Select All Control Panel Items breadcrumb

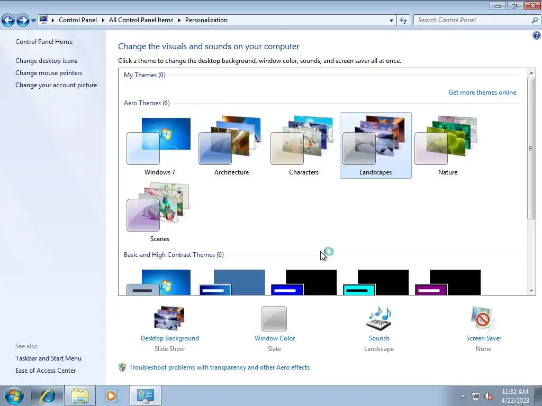pyautogui.click(x=141, y=20)
